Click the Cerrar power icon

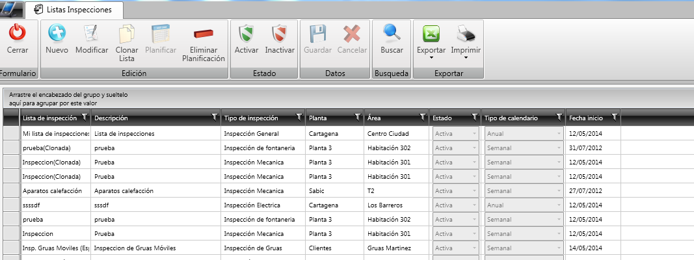(18, 32)
